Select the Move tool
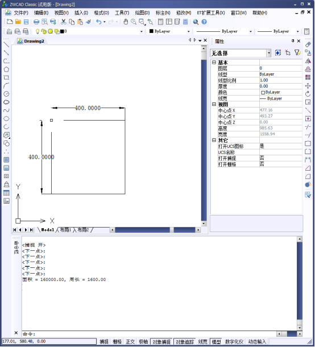The width and height of the screenshot is (315, 347). (308, 86)
